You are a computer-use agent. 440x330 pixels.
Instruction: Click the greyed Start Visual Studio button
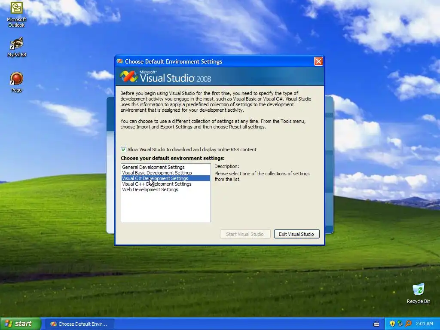245,234
